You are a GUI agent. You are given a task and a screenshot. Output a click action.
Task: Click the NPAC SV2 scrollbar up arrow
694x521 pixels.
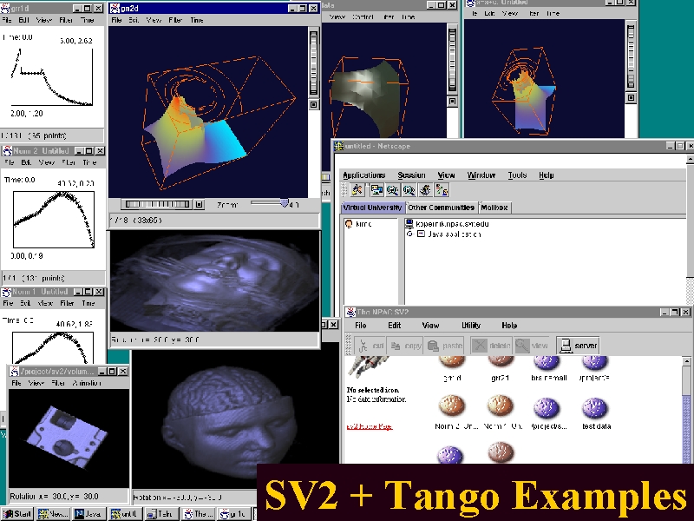(x=687, y=361)
